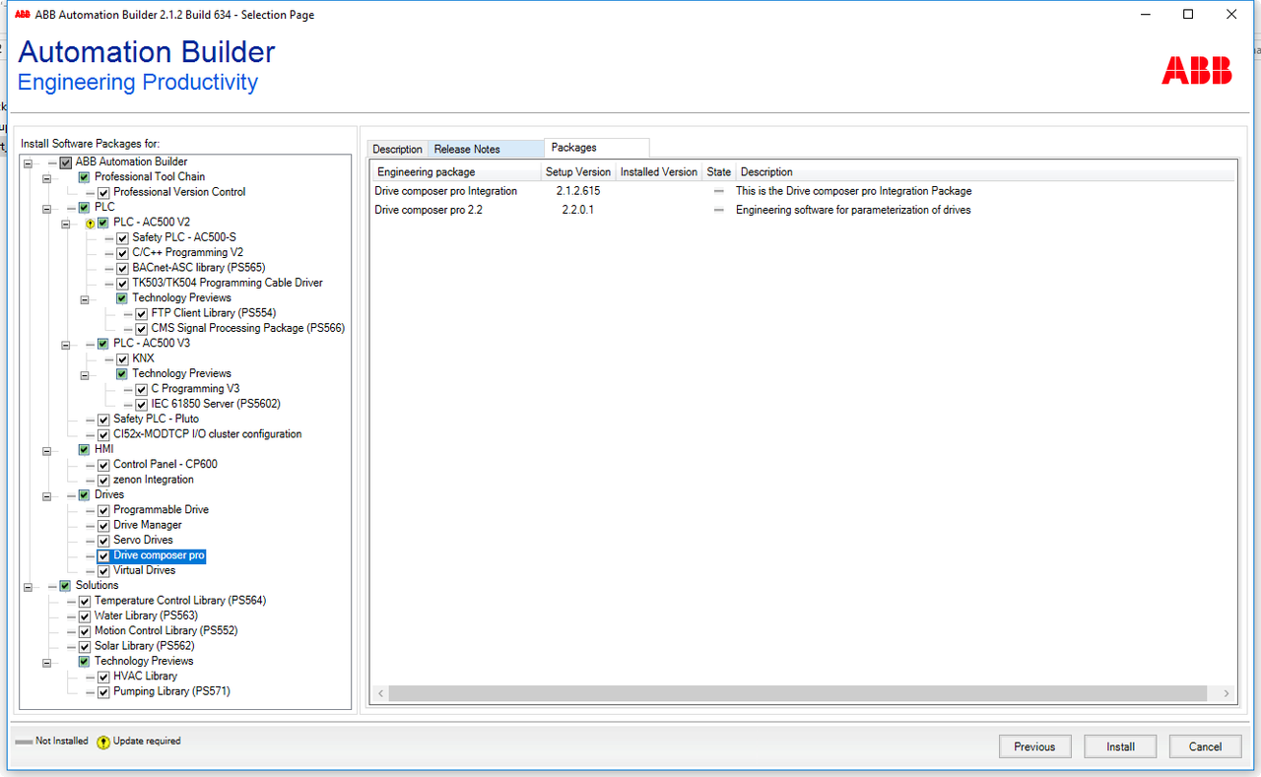Viewport: 1261px width, 777px height.
Task: Click the horizontal scrollbar thumb in Packages list
Action: click(798, 693)
